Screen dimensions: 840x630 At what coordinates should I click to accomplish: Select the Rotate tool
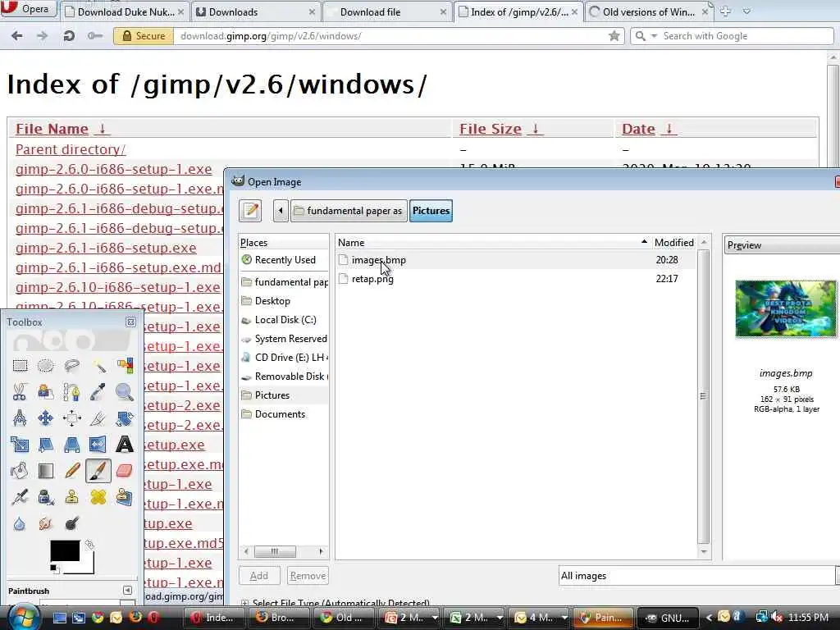click(125, 418)
